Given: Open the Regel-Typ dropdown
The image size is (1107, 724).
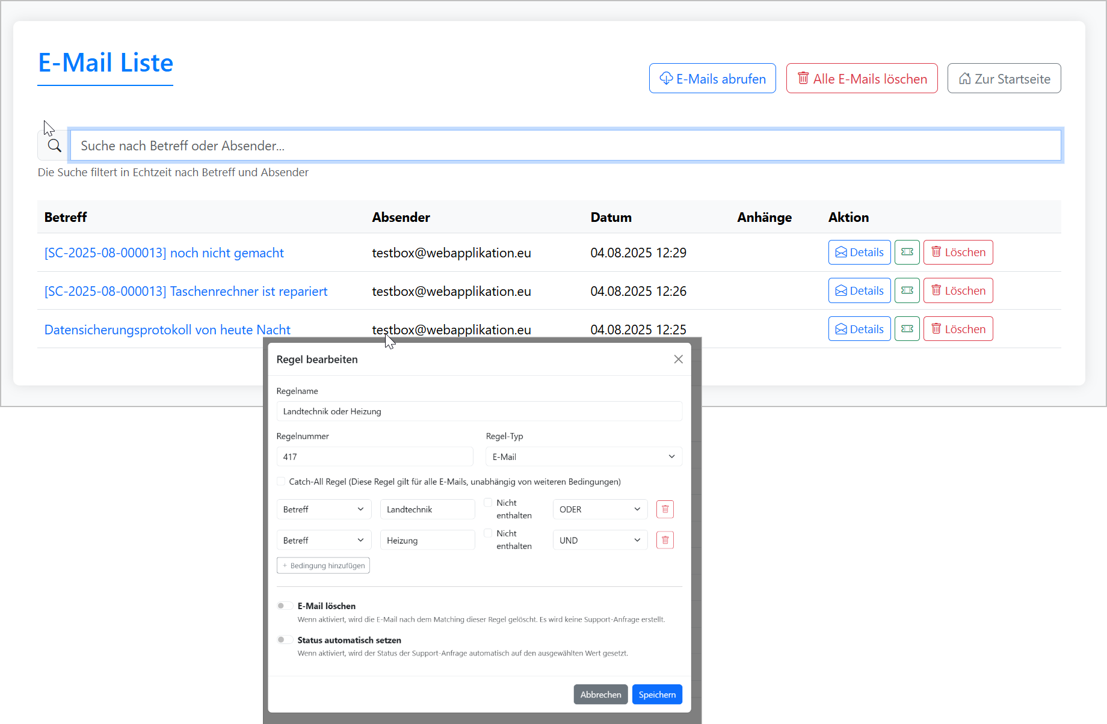Looking at the screenshot, I should (x=582, y=456).
